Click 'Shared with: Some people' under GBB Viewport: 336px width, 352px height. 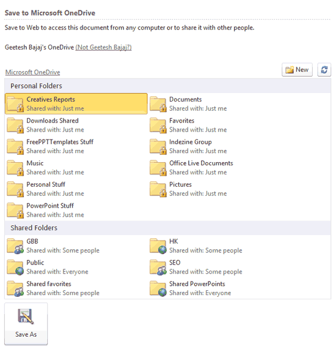pyautogui.click(x=63, y=250)
